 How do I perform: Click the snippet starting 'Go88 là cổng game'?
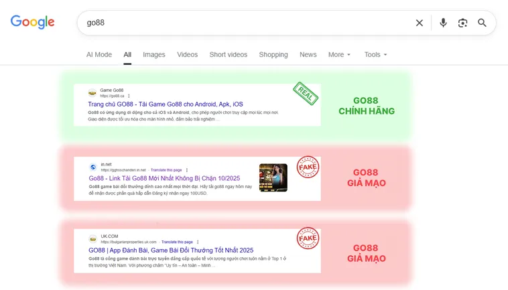coord(187,262)
